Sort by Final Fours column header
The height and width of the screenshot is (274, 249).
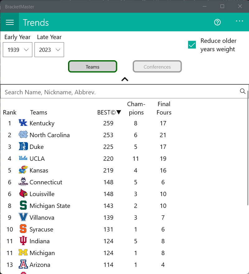tap(164, 108)
